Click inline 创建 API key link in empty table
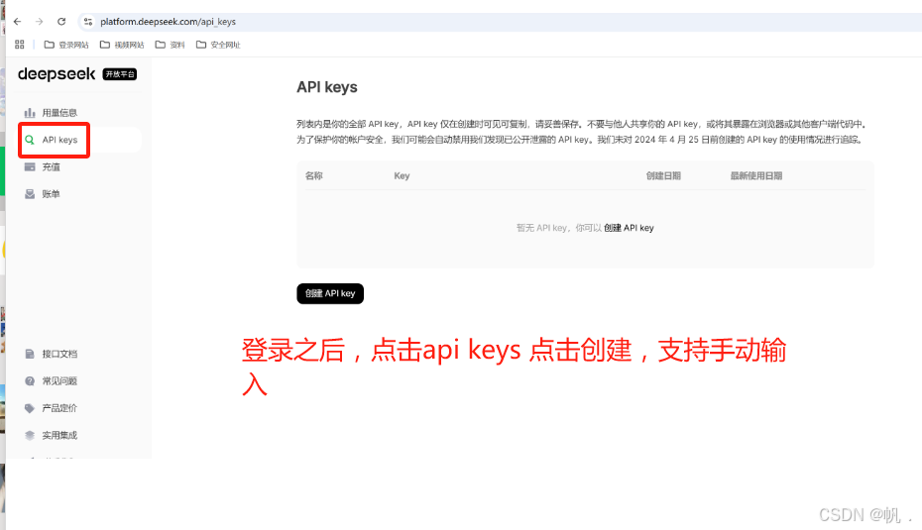The width and height of the screenshot is (922, 530). [x=629, y=228]
